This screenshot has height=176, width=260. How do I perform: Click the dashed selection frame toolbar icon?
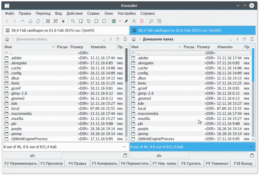(x=151, y=21)
